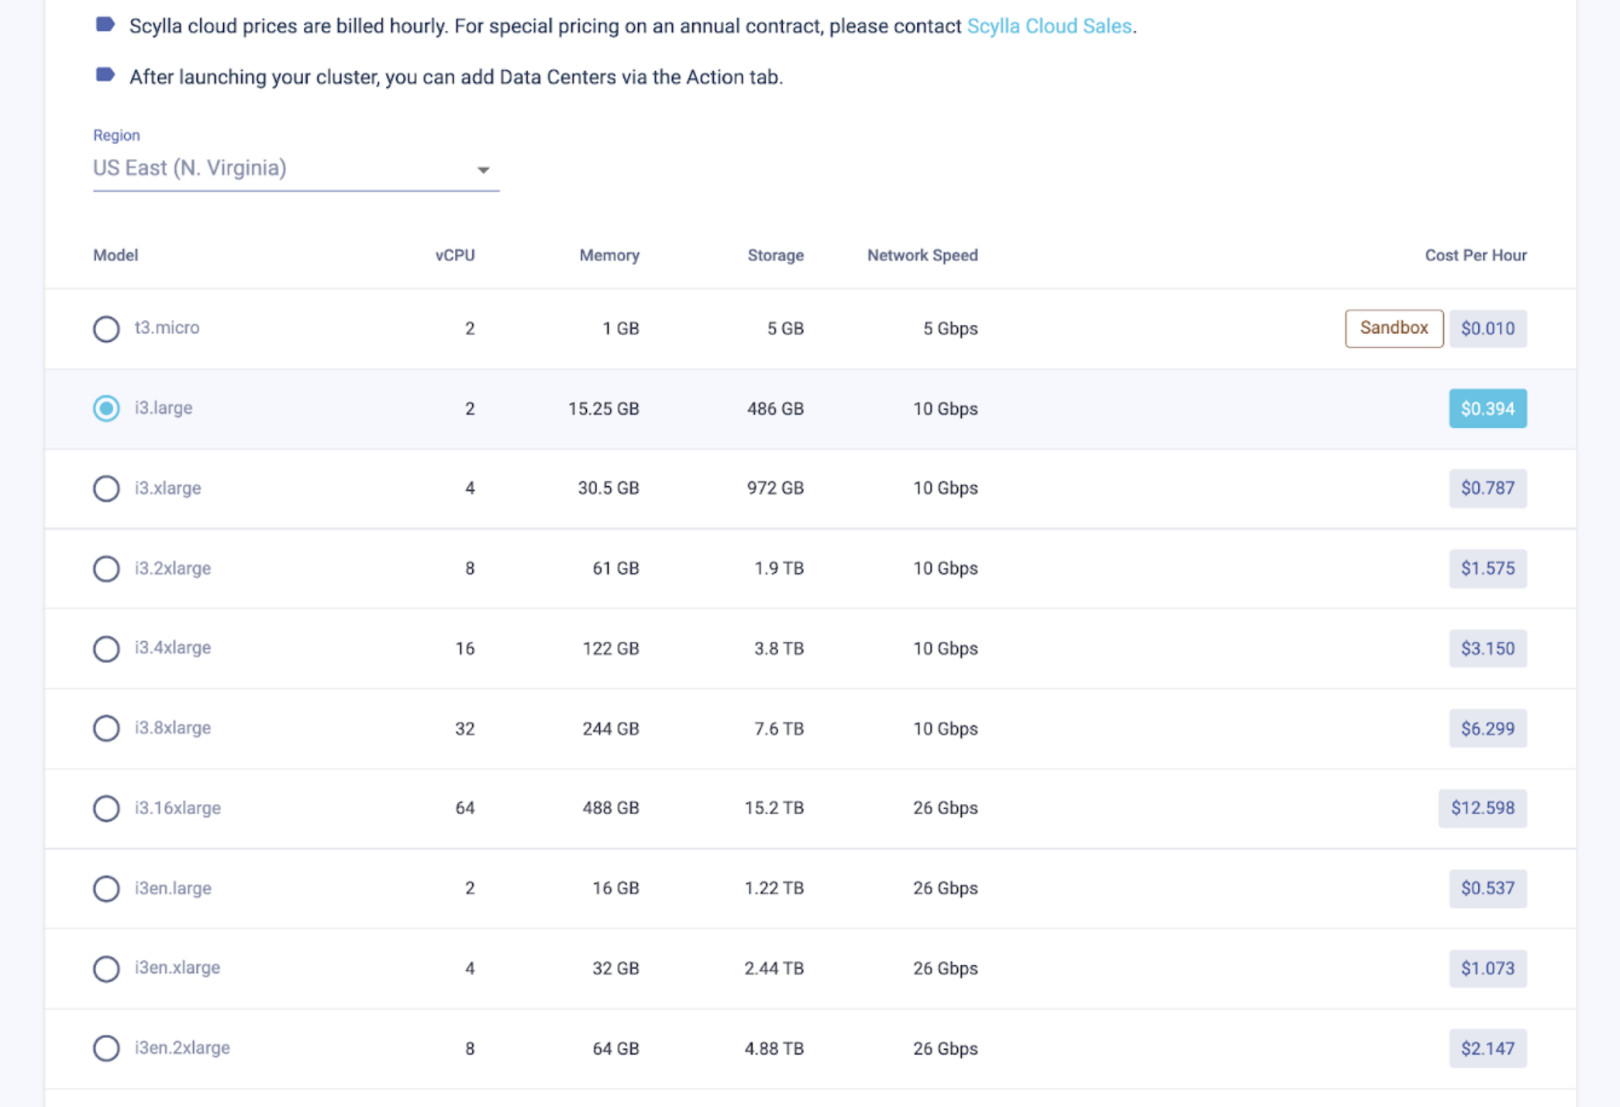Select the i3.xlarge instance model
The width and height of the screenshot is (1620, 1107).
point(106,488)
